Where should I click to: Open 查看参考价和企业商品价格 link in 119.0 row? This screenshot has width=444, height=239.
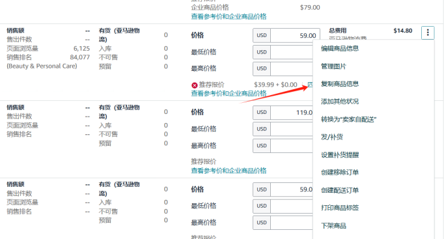[x=229, y=171]
